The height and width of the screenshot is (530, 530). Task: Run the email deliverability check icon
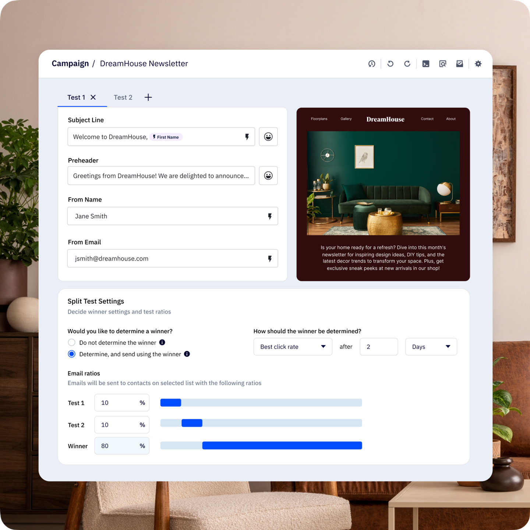(459, 63)
